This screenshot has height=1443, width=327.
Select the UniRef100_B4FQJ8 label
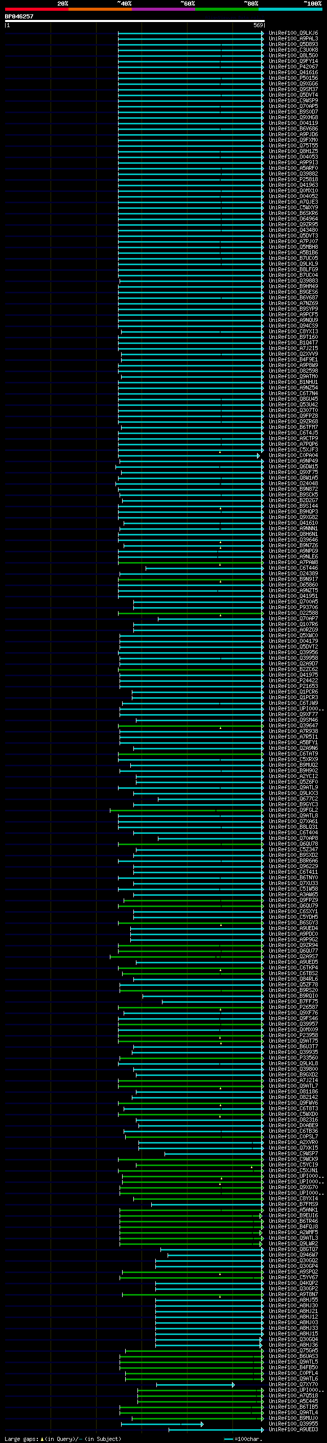point(293,1227)
